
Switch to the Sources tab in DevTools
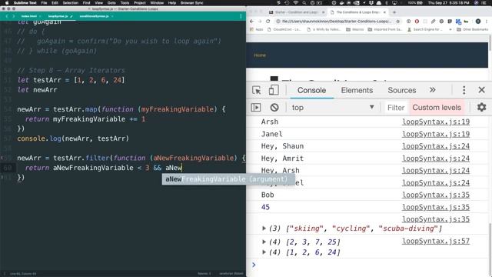point(401,90)
